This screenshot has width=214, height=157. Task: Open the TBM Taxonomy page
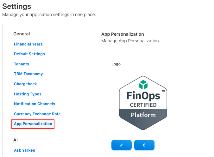28,74
